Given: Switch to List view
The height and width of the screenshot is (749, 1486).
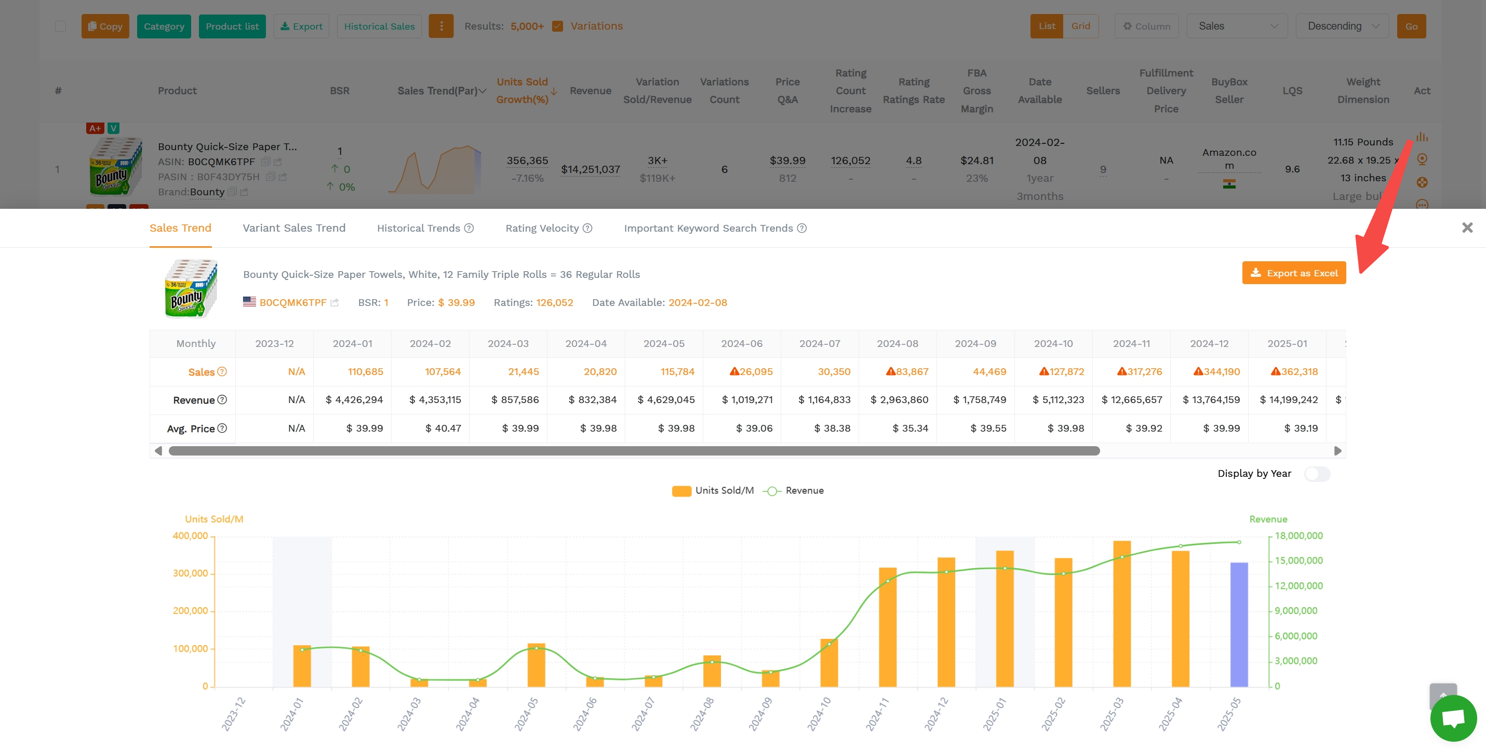Looking at the screenshot, I should 1047,26.
